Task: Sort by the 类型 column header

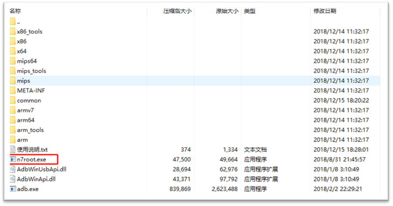Action: tap(250, 11)
